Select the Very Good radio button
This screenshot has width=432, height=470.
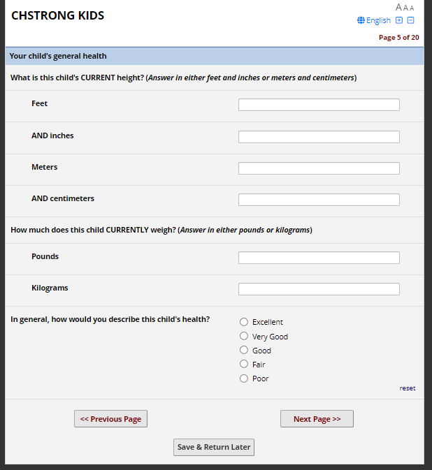[x=244, y=336]
